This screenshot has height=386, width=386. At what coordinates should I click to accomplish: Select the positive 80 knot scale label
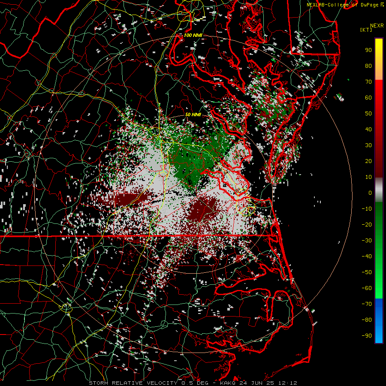point(368,66)
